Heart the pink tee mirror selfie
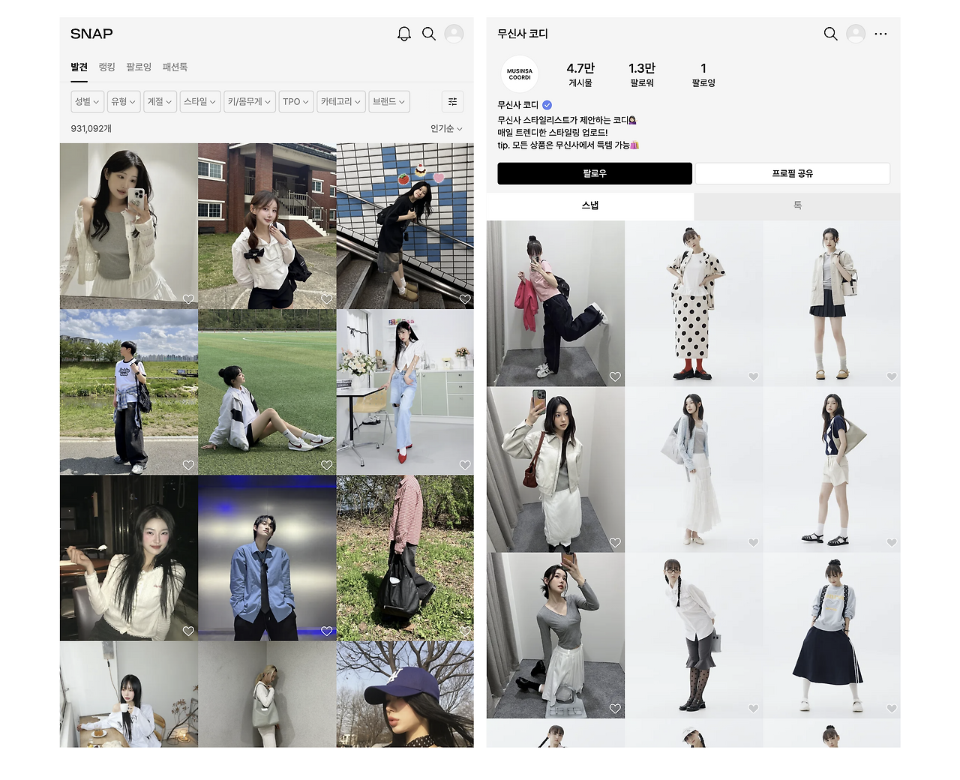The width and height of the screenshot is (960, 780). (x=615, y=376)
